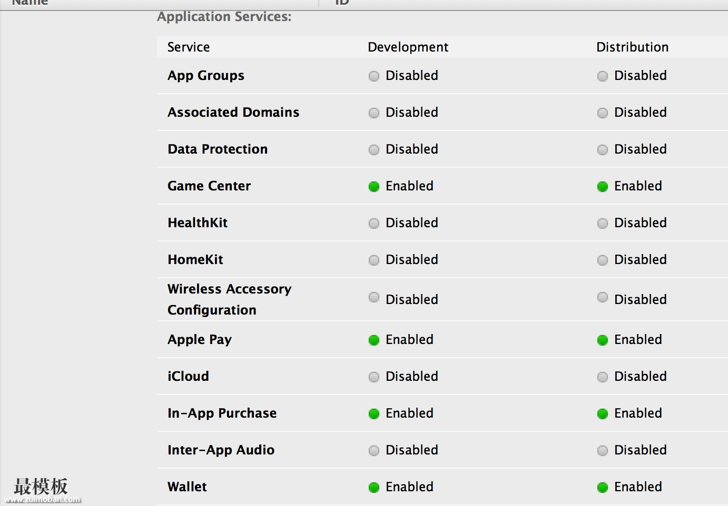Select the App Groups service name
The image size is (728, 506).
[x=206, y=76]
